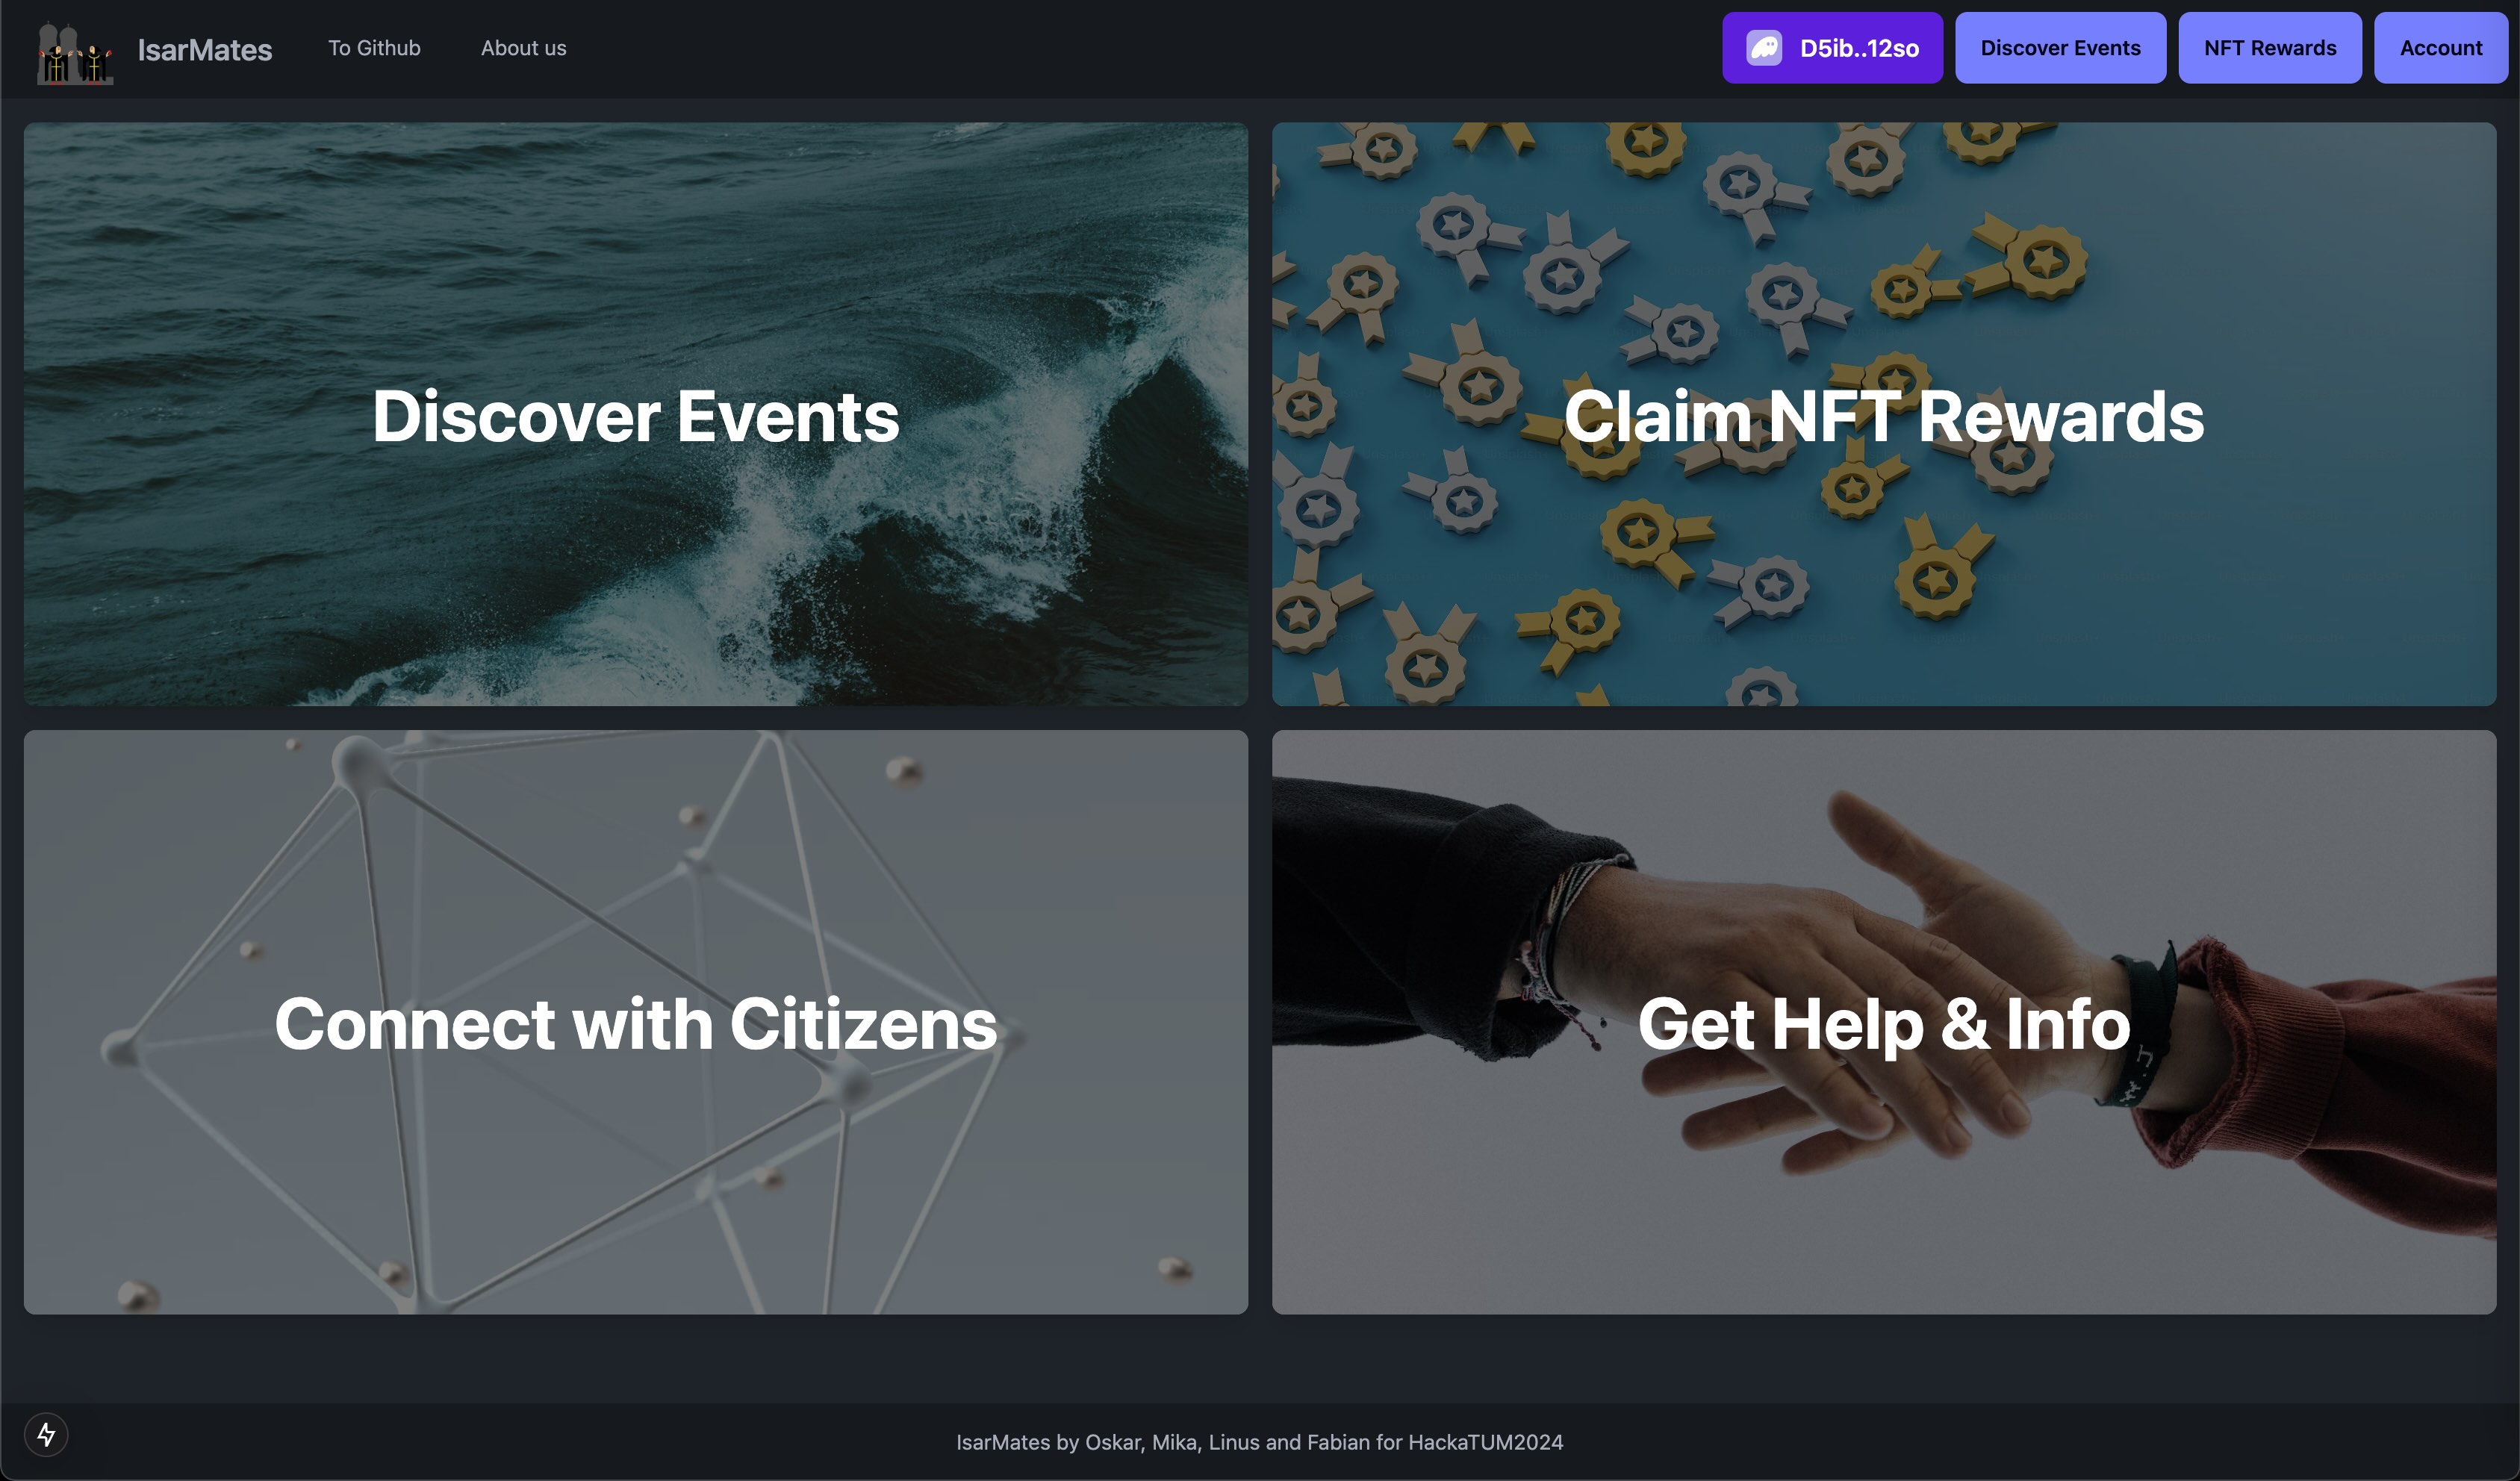The width and height of the screenshot is (2520, 1481).
Task: Go to About us page
Action: [x=523, y=48]
